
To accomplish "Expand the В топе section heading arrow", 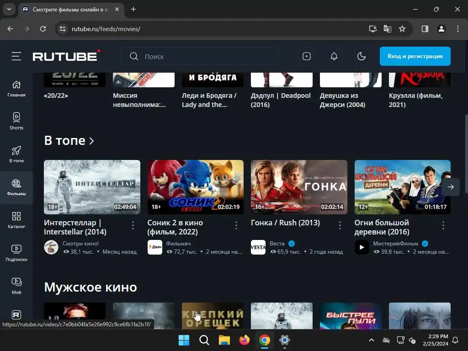I will 91,141.
